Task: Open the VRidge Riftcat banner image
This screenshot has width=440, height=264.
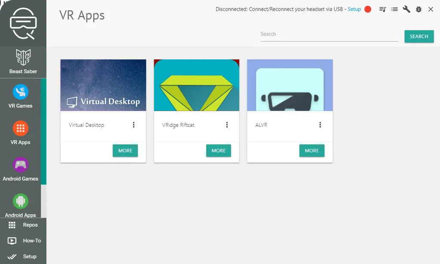Action: [196, 85]
